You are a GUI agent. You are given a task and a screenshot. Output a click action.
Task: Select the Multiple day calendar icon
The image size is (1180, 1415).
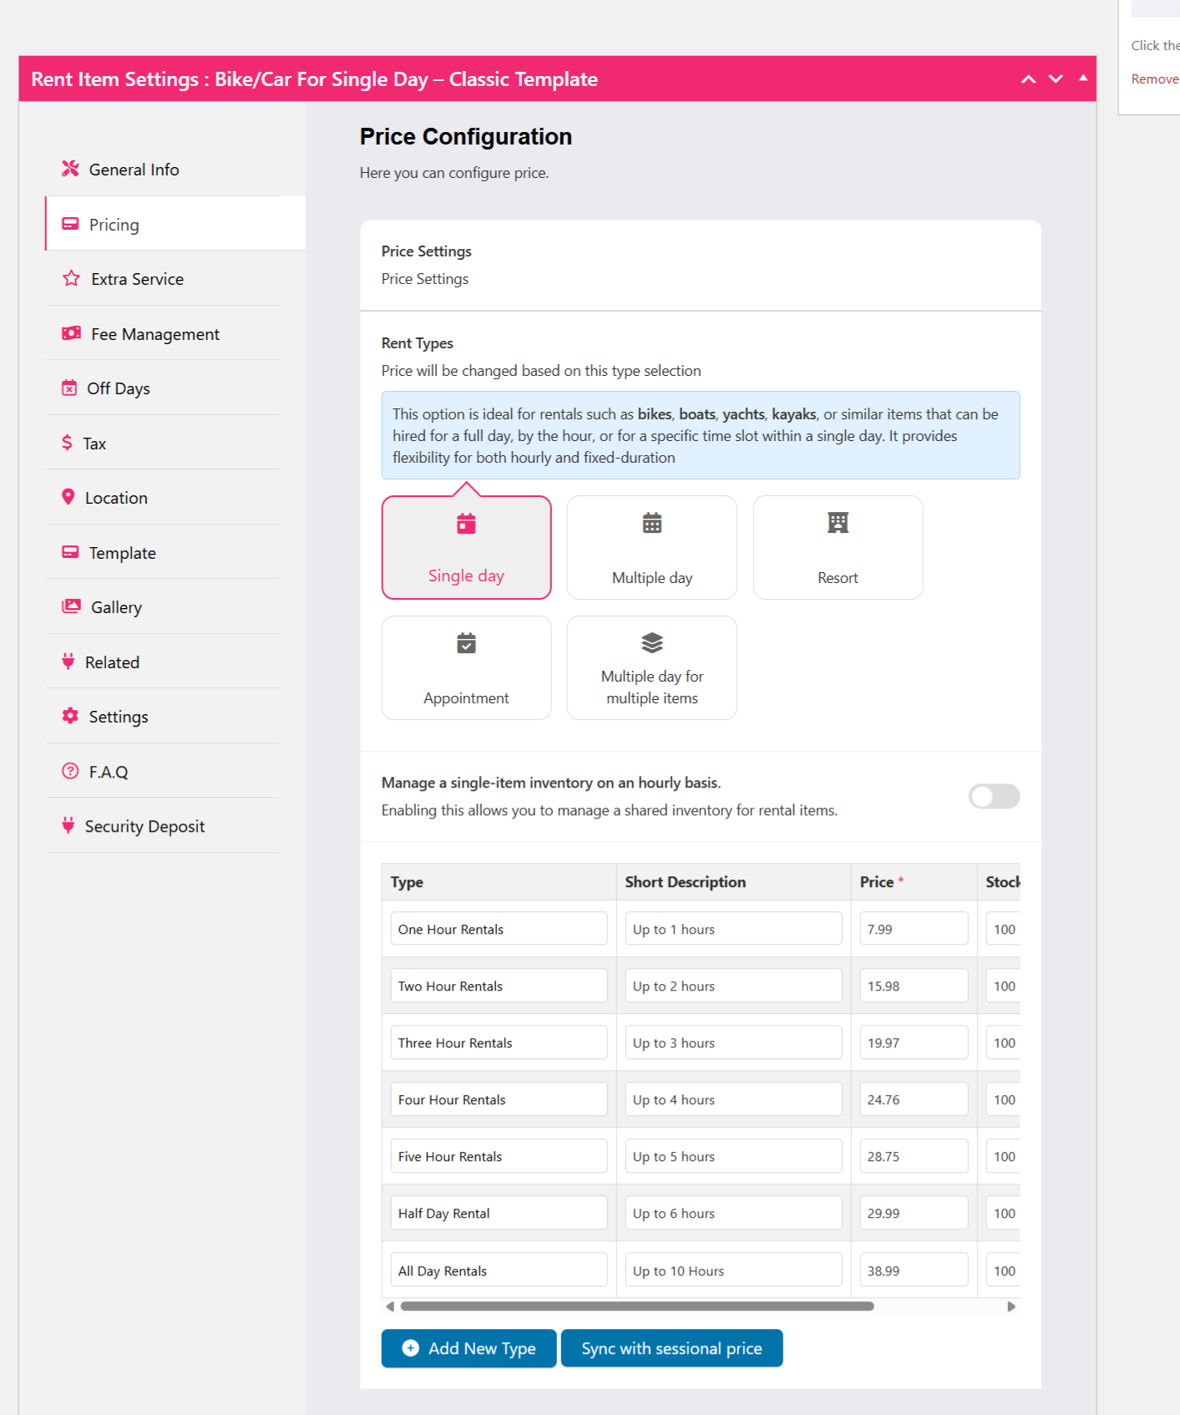pos(651,523)
